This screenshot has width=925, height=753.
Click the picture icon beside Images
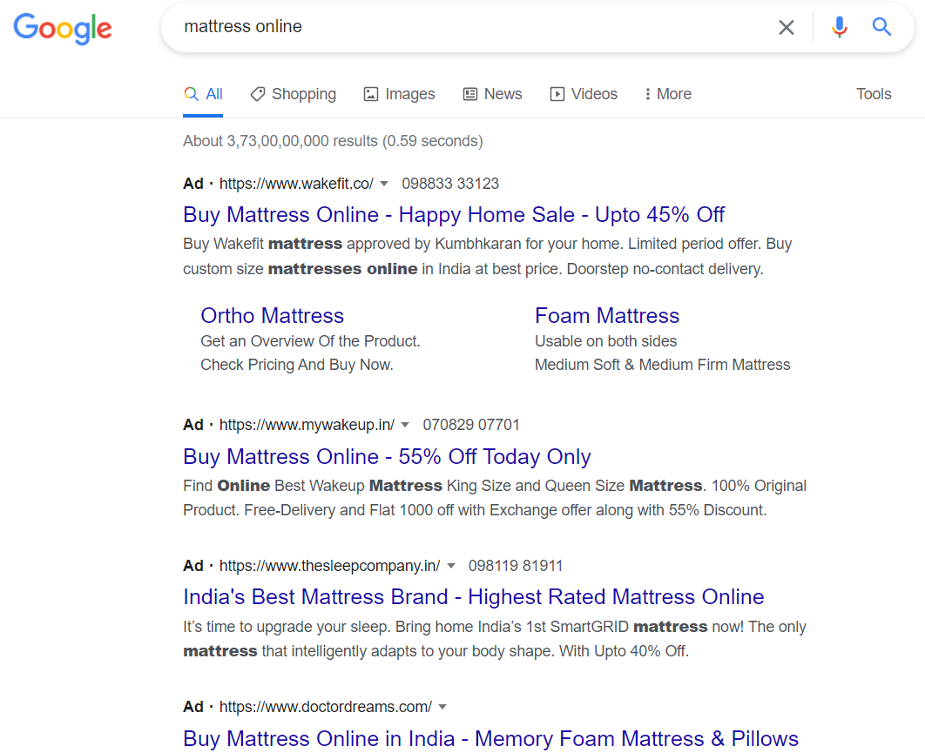point(369,93)
